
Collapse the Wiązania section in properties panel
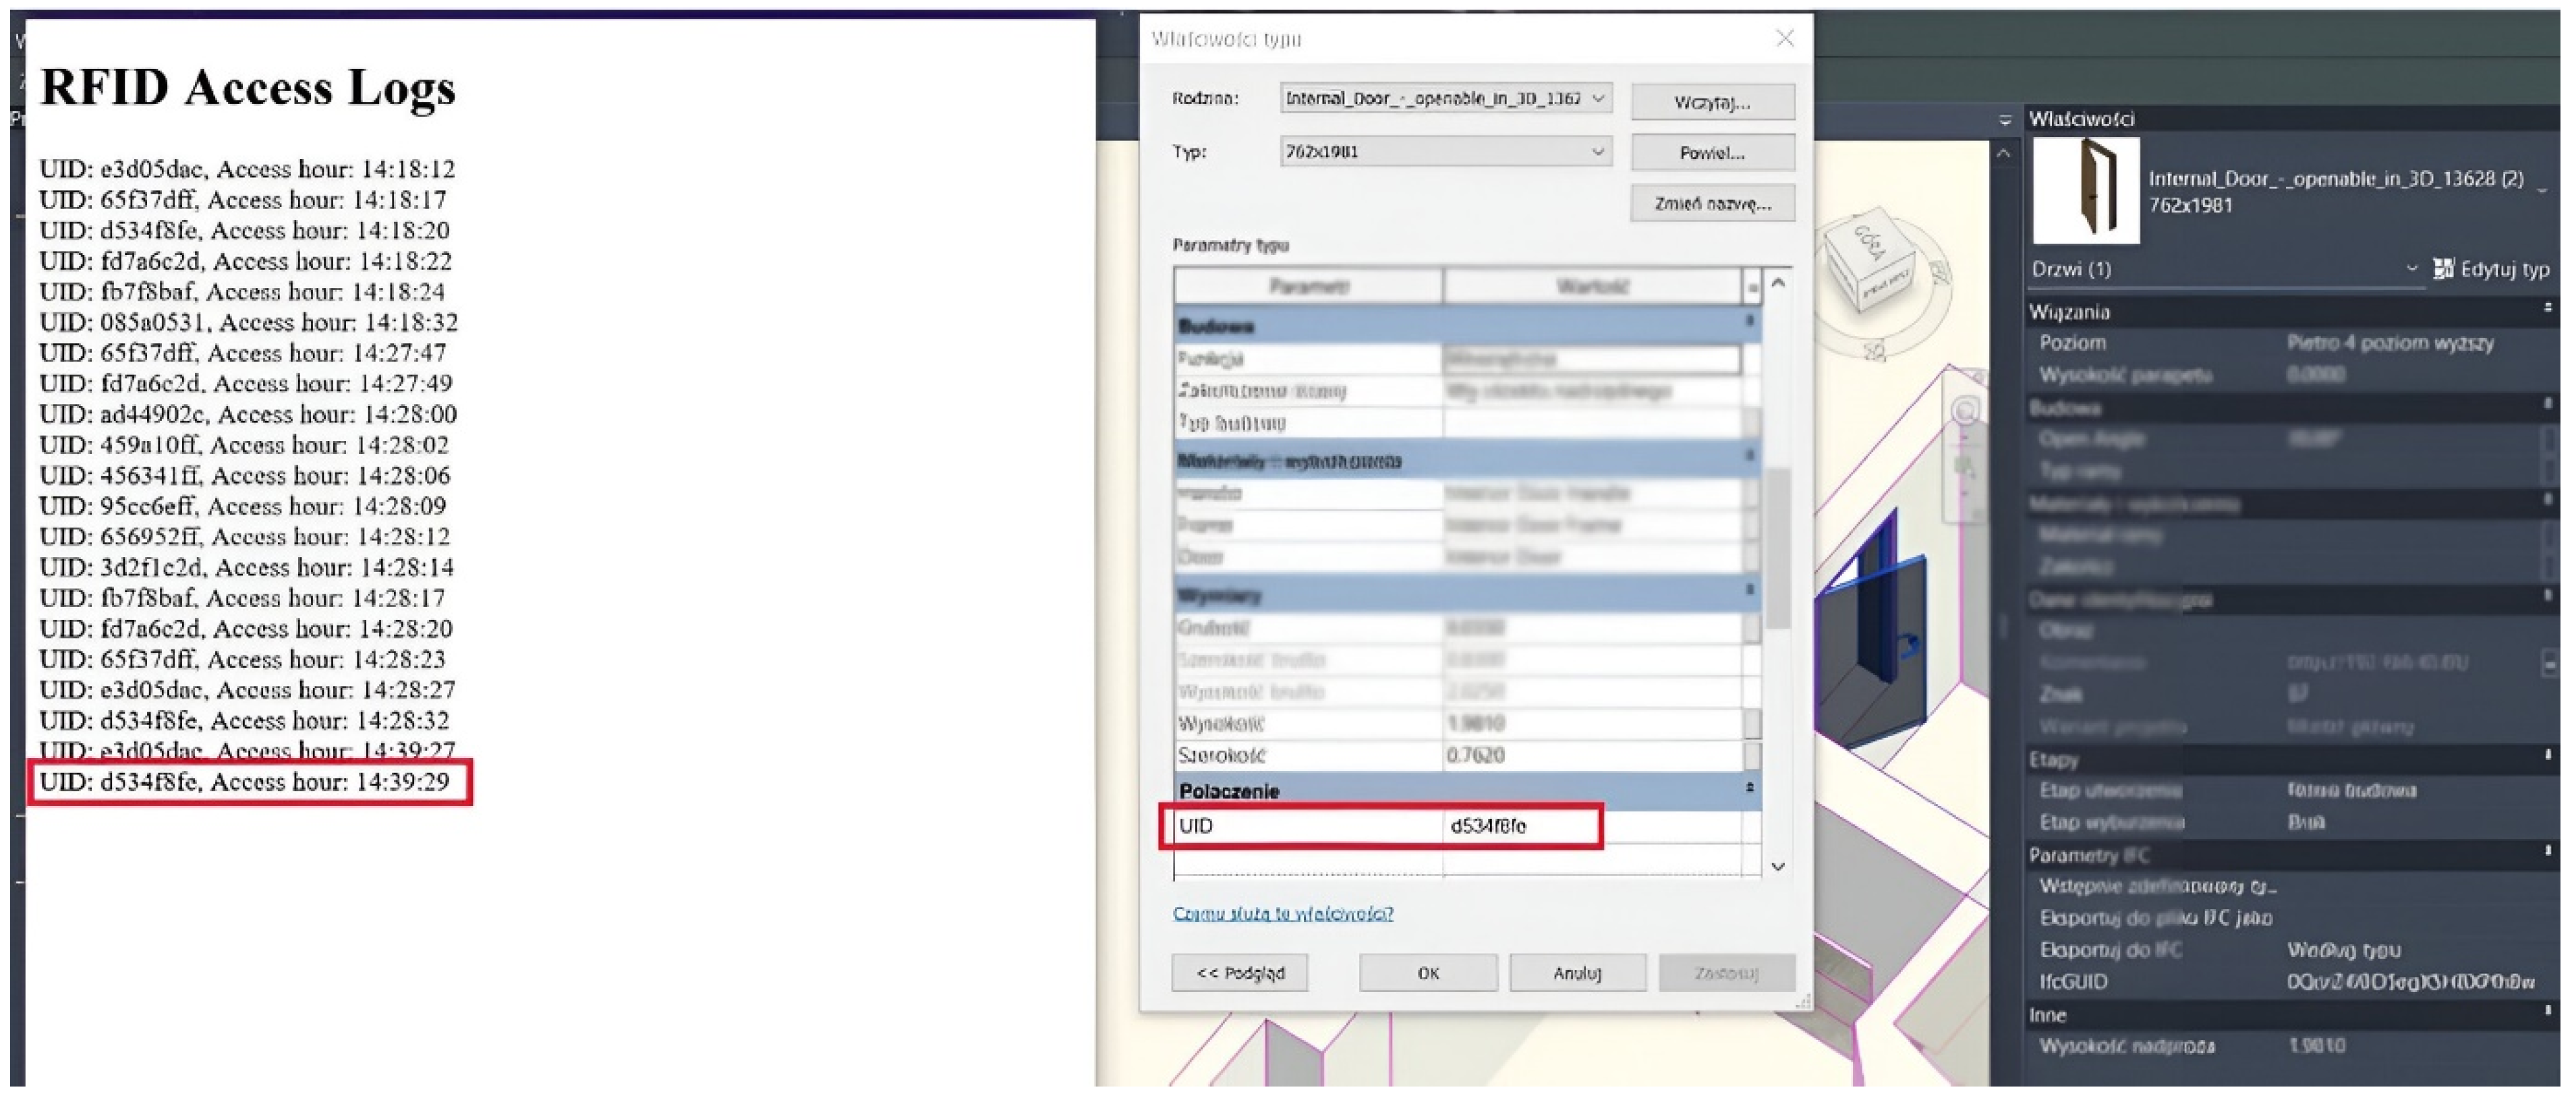pos(2547,309)
